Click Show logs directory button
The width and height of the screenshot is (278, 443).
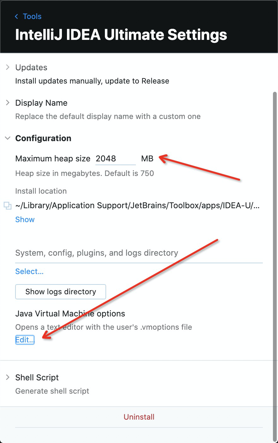point(61,292)
